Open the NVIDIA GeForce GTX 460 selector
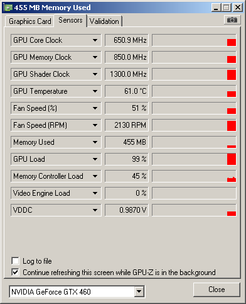The width and height of the screenshot is (246, 304). [x=77, y=291]
